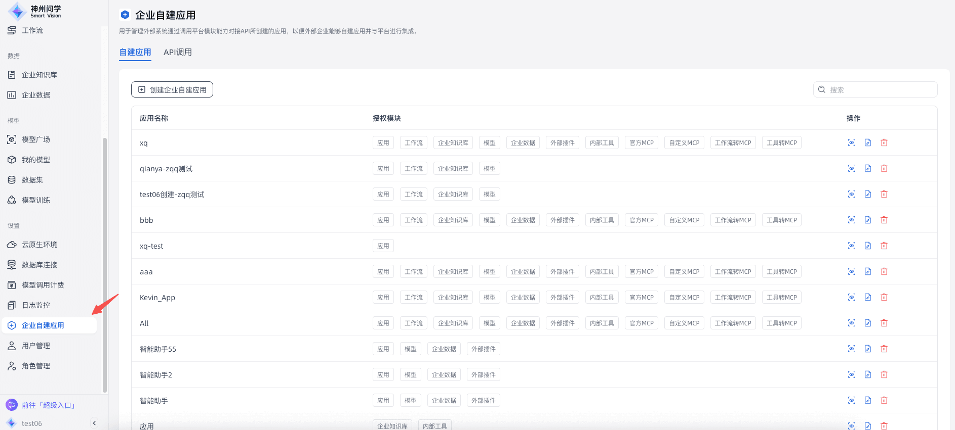The width and height of the screenshot is (955, 430).
Task: Click the edit icon in the aaa row
Action: coord(867,272)
